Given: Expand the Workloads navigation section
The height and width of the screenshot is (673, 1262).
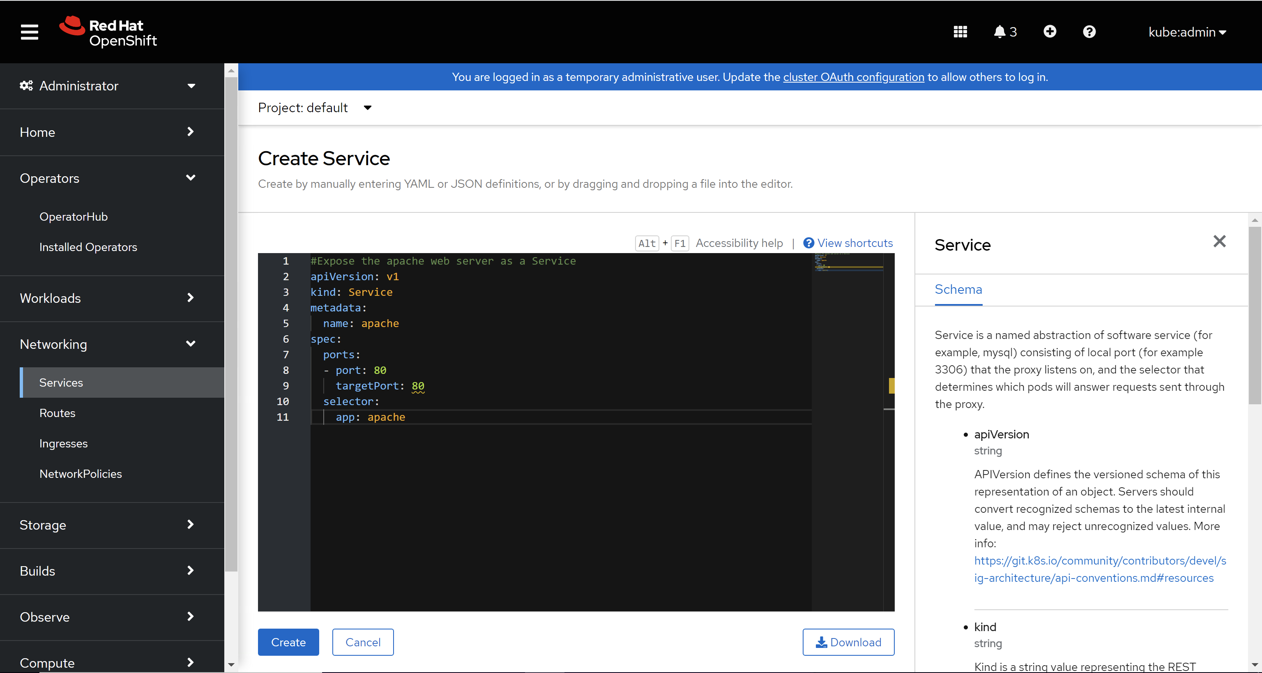Looking at the screenshot, I should tap(108, 298).
